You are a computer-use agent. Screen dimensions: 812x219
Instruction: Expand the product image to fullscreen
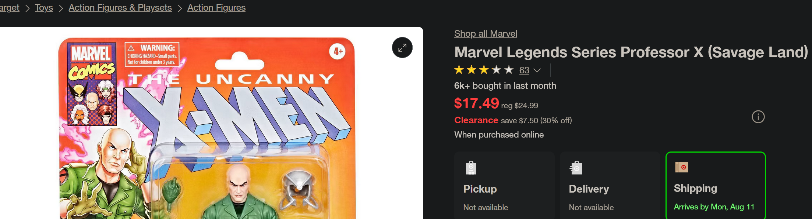click(x=402, y=48)
